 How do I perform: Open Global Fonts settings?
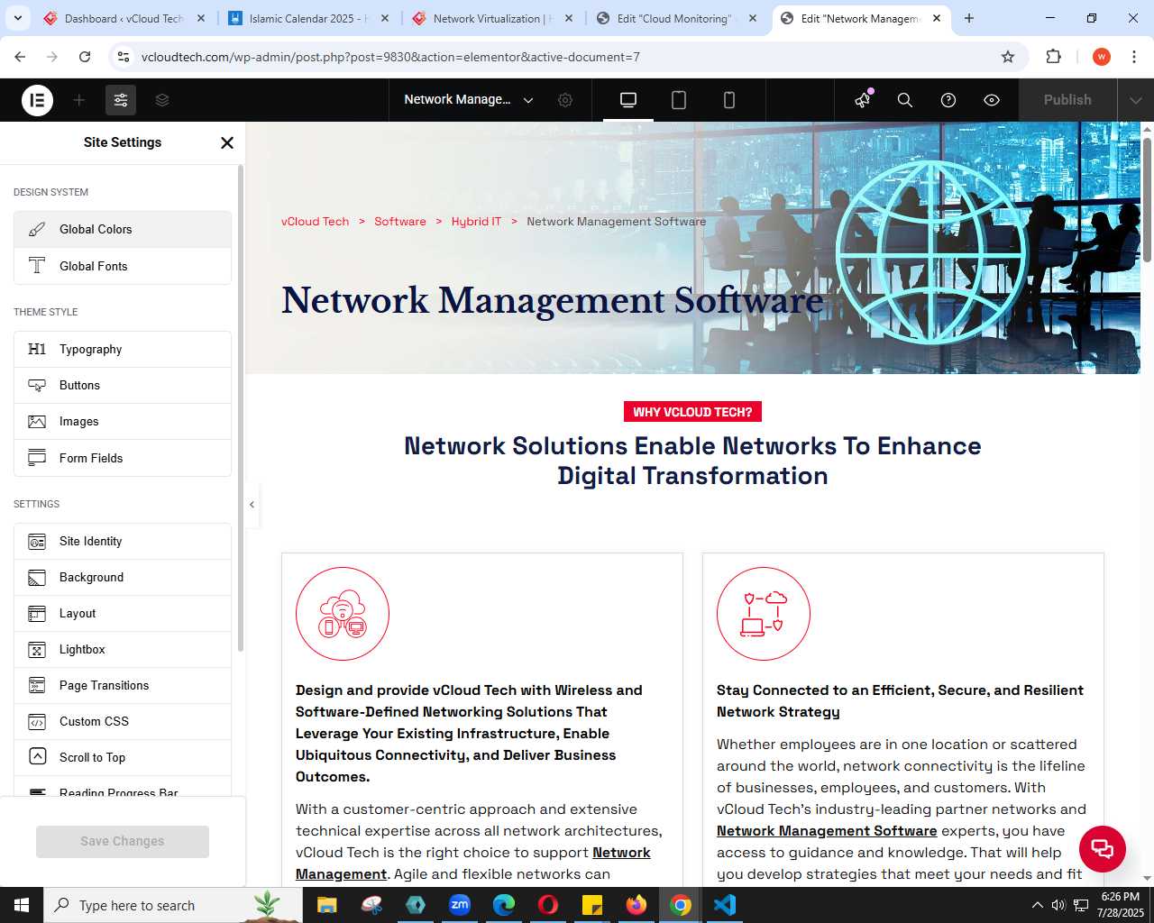coord(123,266)
